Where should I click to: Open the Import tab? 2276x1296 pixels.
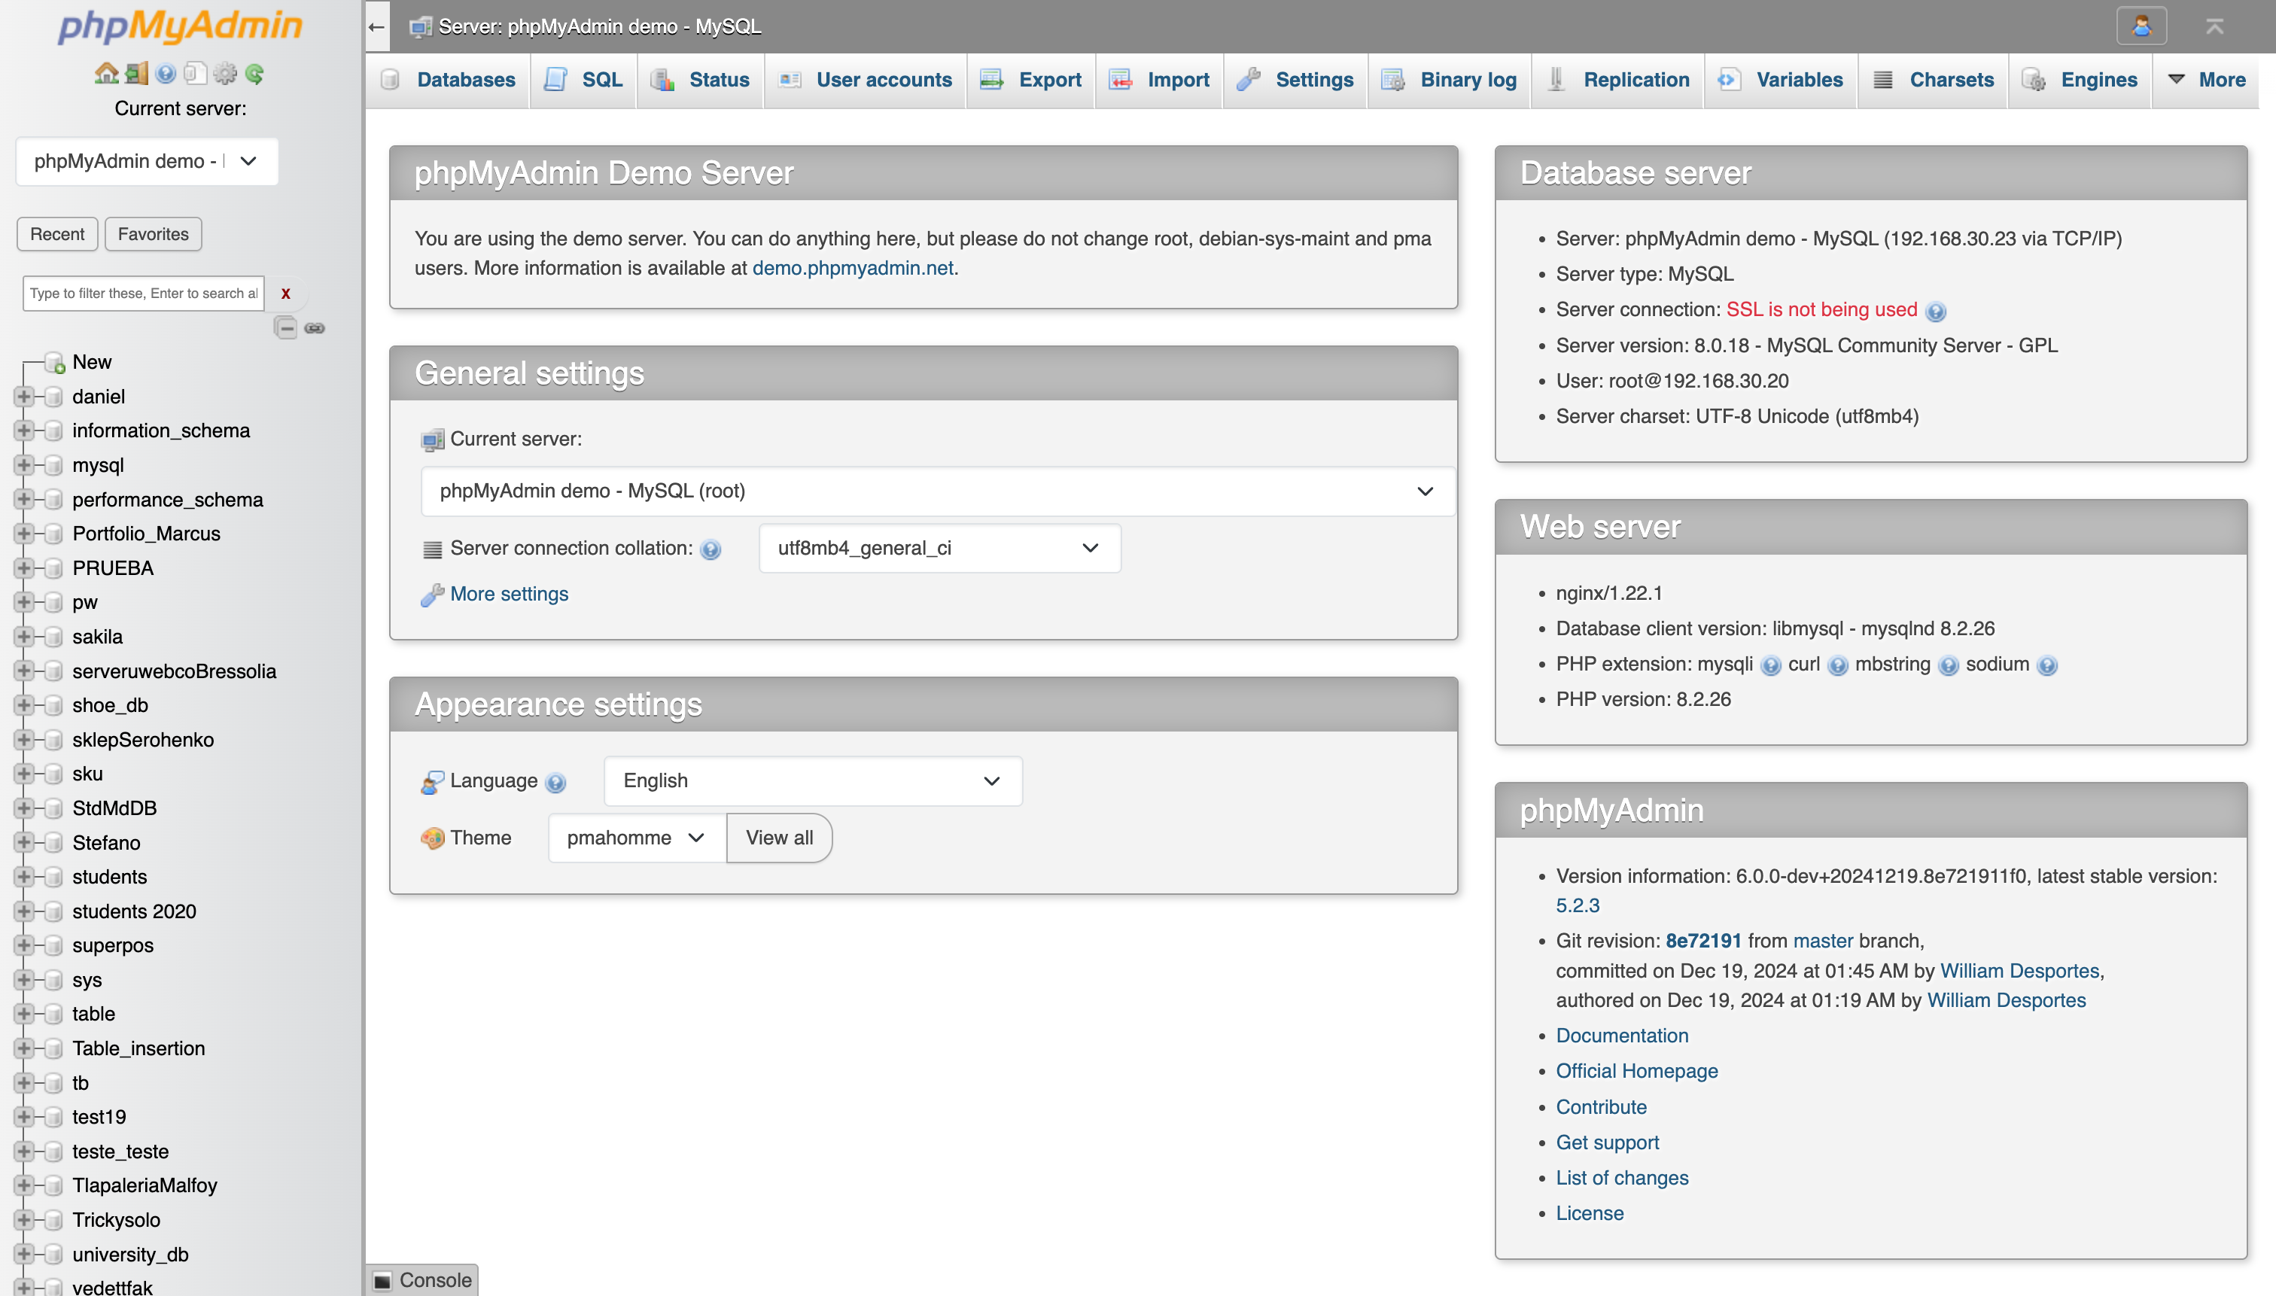click(1159, 80)
